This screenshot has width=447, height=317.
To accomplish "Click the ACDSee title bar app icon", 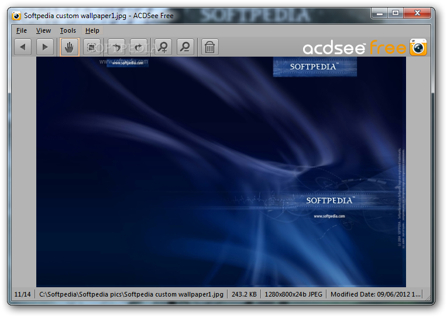I will [x=16, y=16].
